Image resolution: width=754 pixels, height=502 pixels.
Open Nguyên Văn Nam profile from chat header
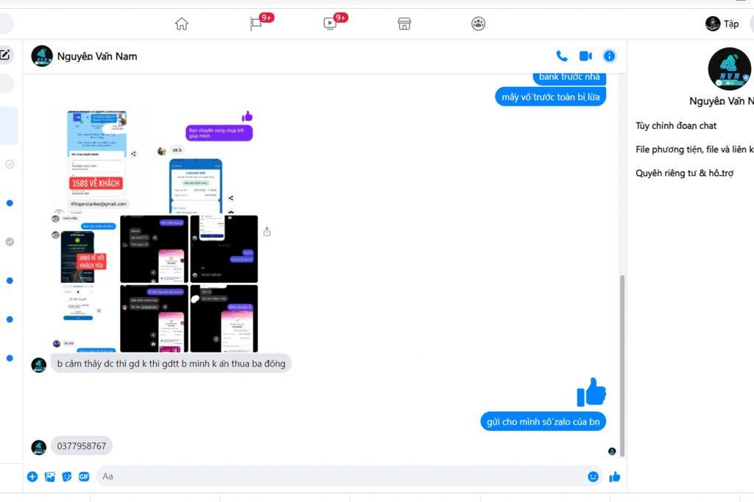point(96,56)
